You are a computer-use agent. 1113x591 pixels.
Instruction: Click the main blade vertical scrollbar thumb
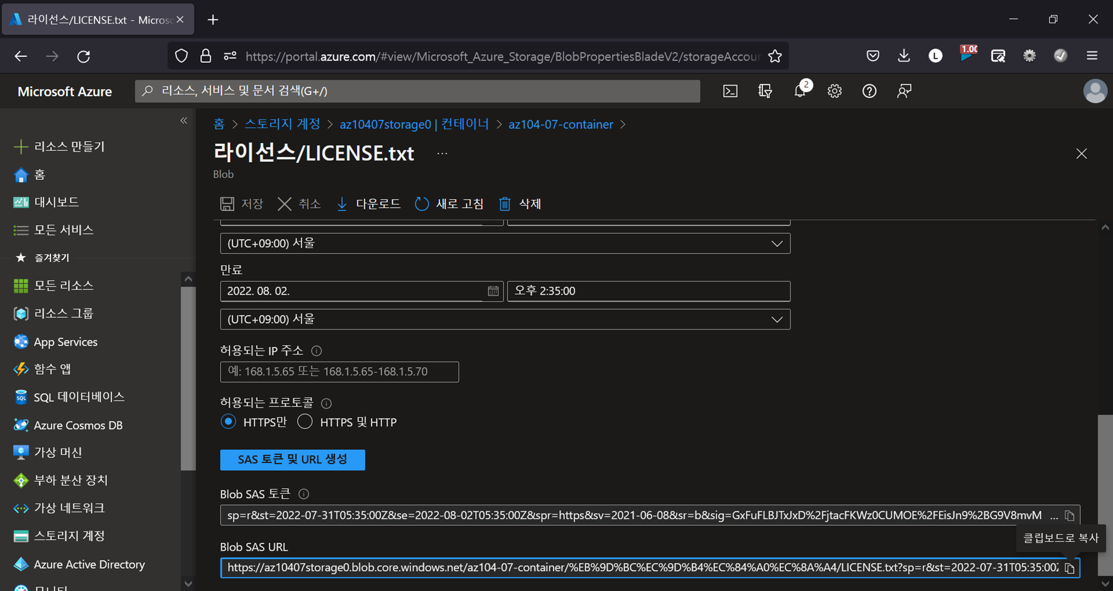1105,495
